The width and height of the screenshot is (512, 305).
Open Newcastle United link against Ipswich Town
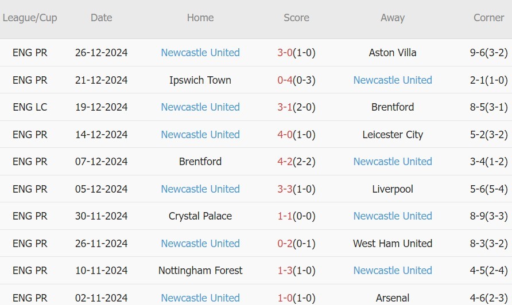(393, 80)
